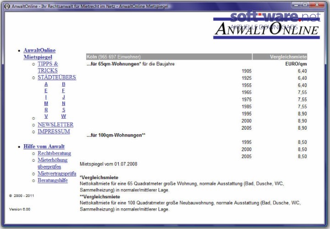
Task: Select city letter A link
Action: pos(46,84)
